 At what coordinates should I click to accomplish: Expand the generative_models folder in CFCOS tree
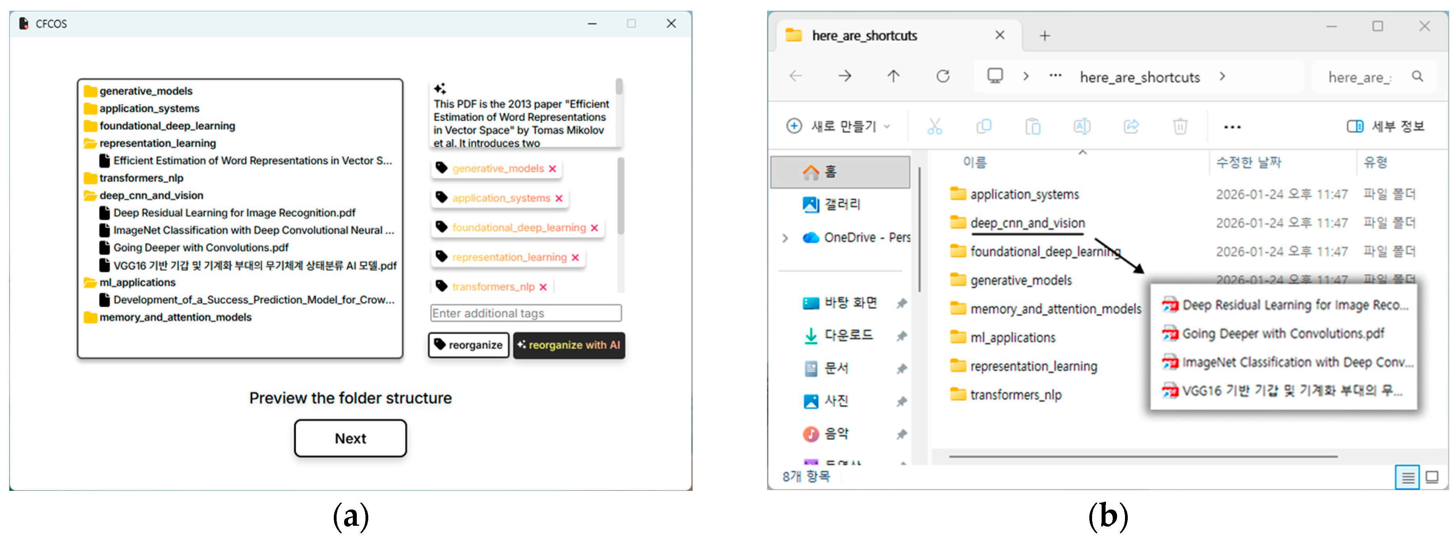tap(90, 91)
